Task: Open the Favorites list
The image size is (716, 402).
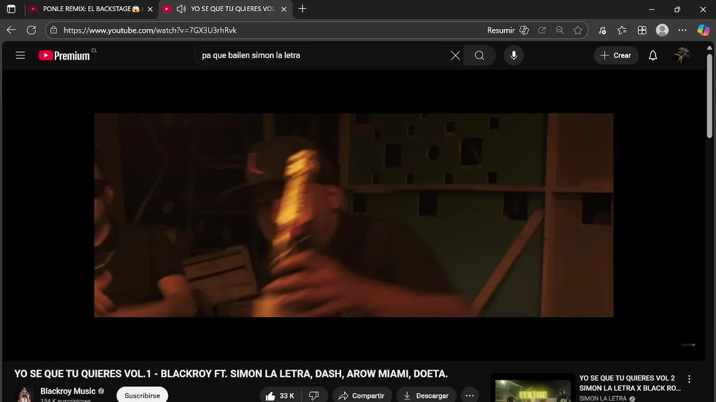Action: 622,30
